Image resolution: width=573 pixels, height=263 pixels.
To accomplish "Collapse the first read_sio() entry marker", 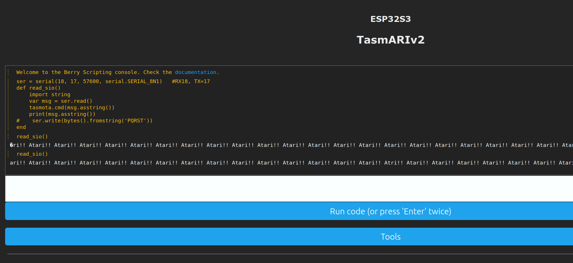I will [9, 136].
